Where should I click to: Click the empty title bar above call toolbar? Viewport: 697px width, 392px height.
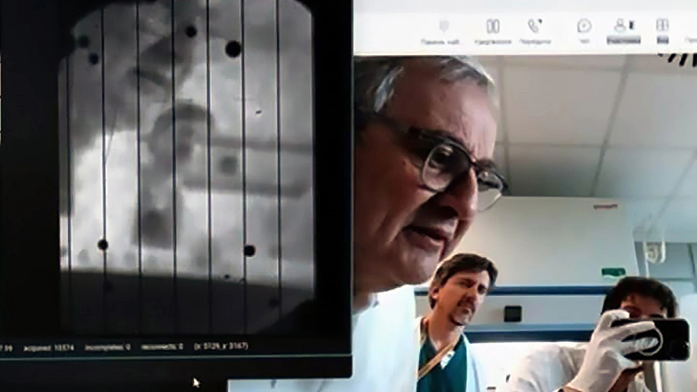(x=523, y=5)
